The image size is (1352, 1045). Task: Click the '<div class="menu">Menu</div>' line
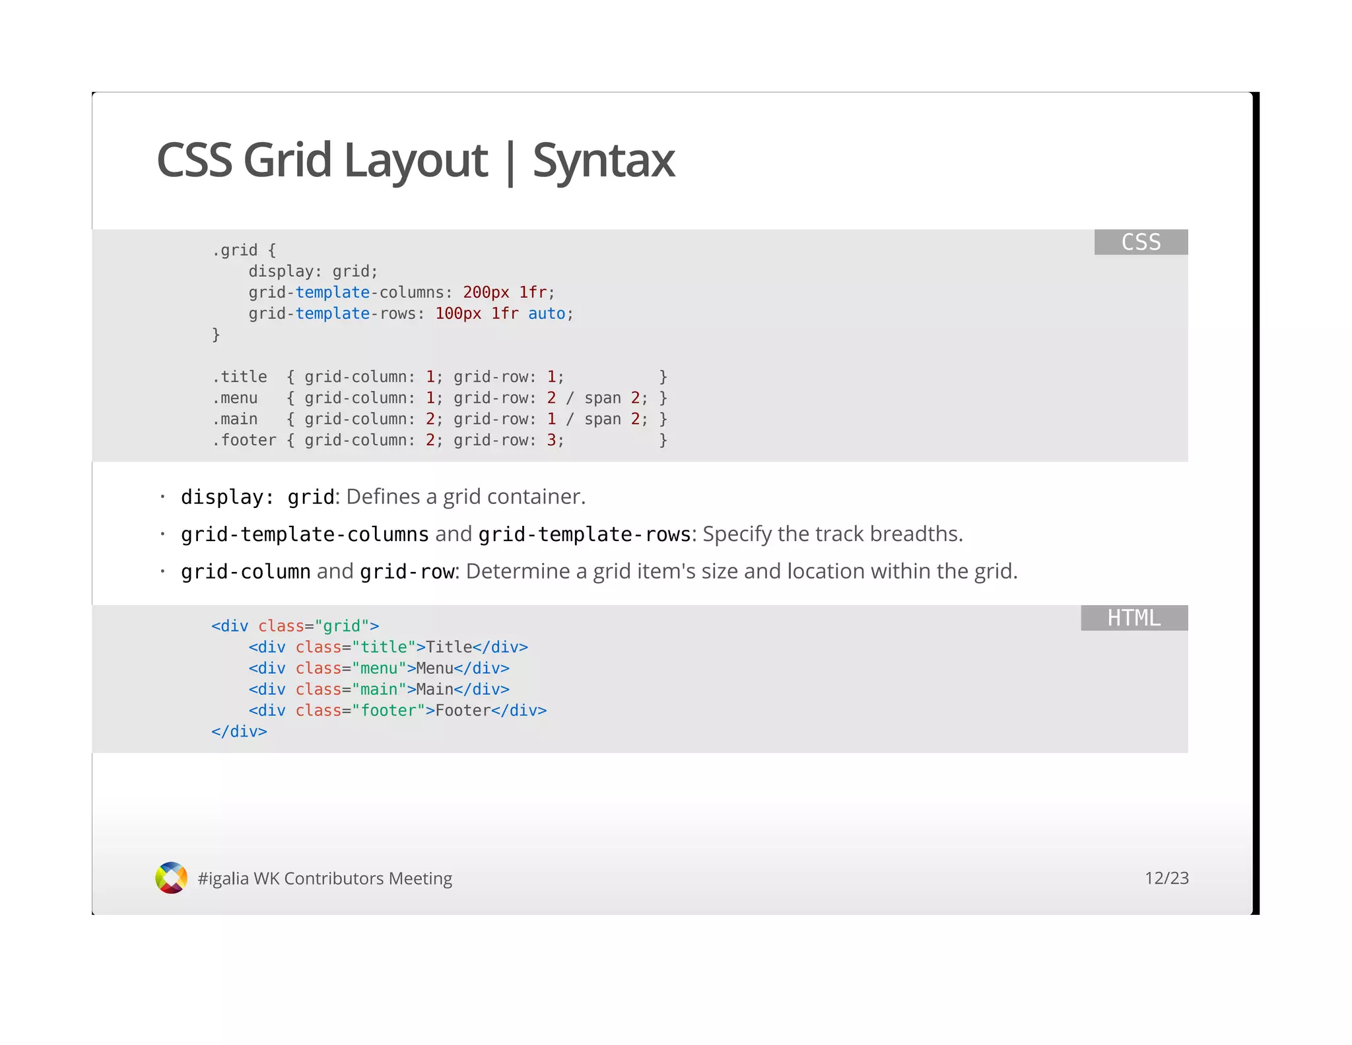[379, 668]
